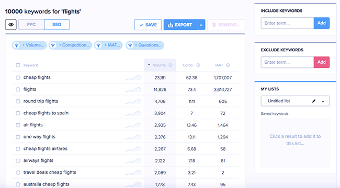Check the 'flights' row checkbox

(x=18, y=89)
